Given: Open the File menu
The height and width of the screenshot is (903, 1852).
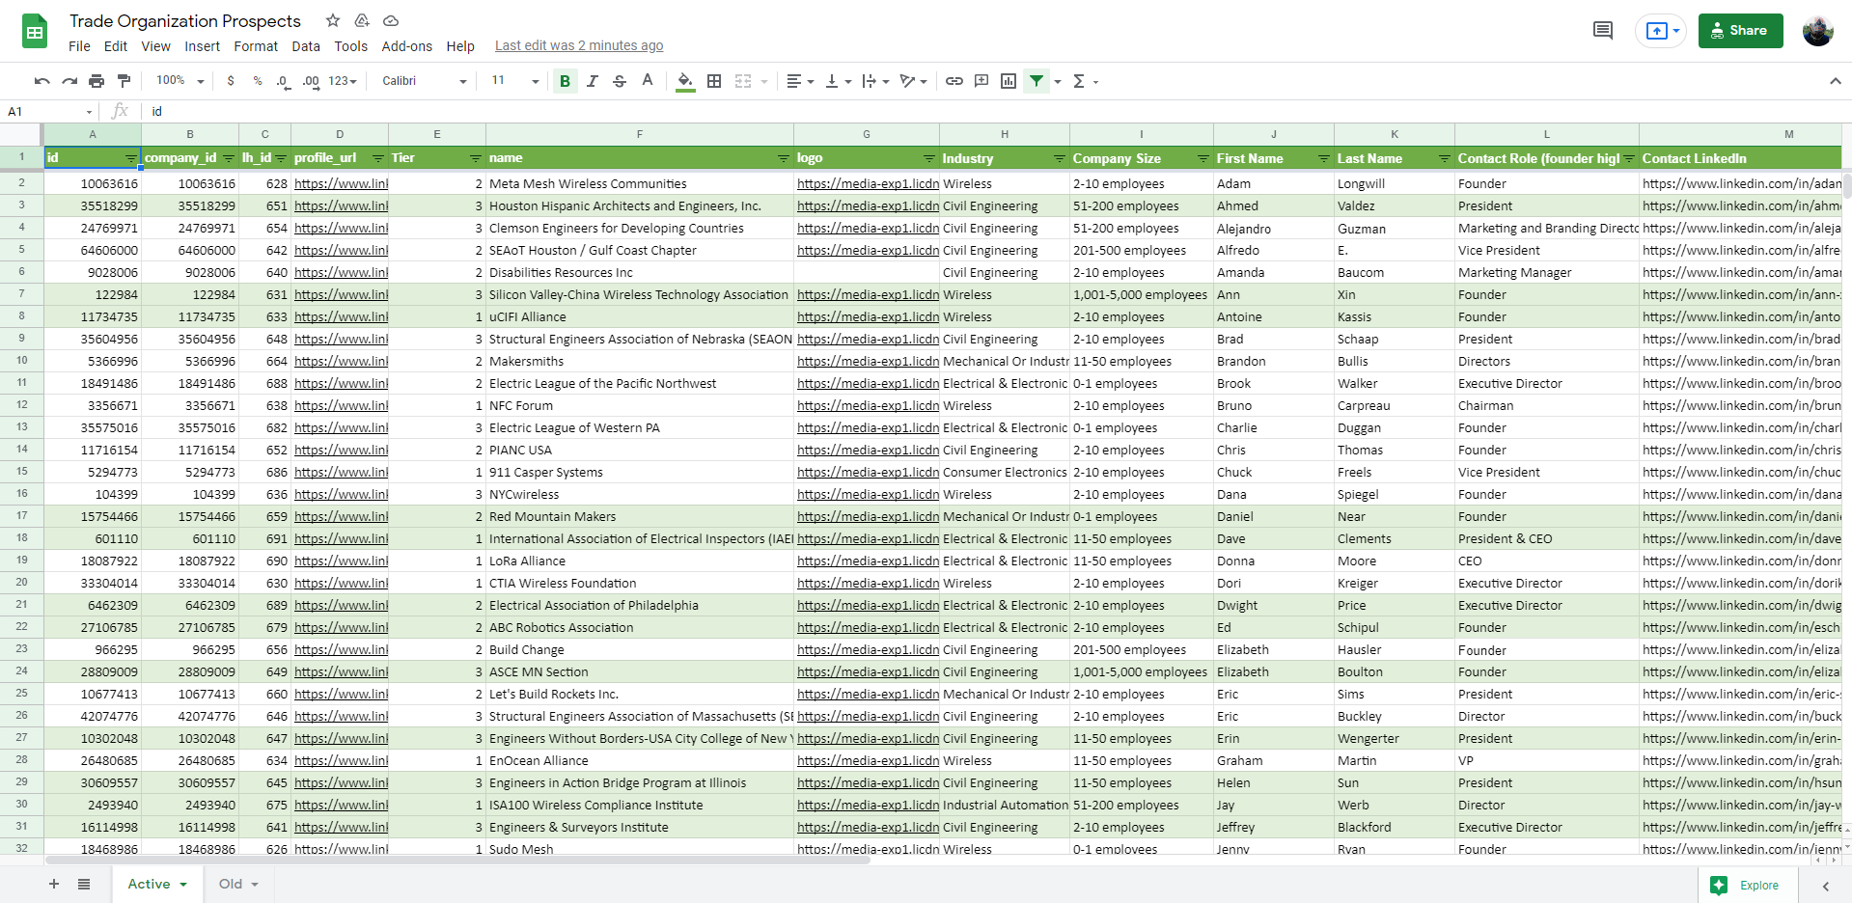Looking at the screenshot, I should (x=79, y=46).
